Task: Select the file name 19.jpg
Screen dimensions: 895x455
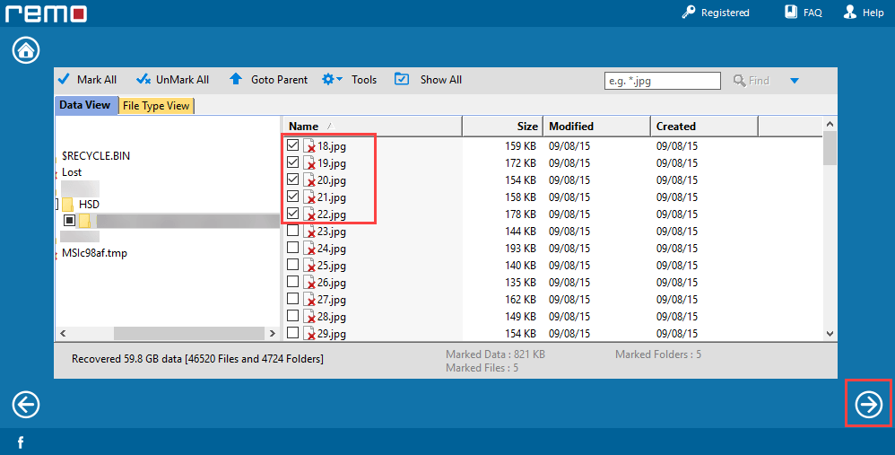Action: point(332,163)
